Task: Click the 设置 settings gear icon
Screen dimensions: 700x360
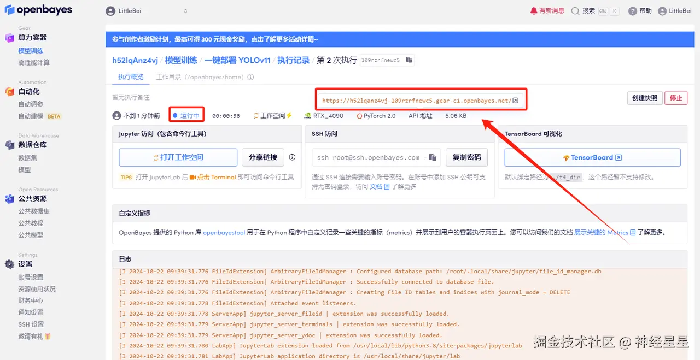Action: pyautogui.click(x=9, y=264)
